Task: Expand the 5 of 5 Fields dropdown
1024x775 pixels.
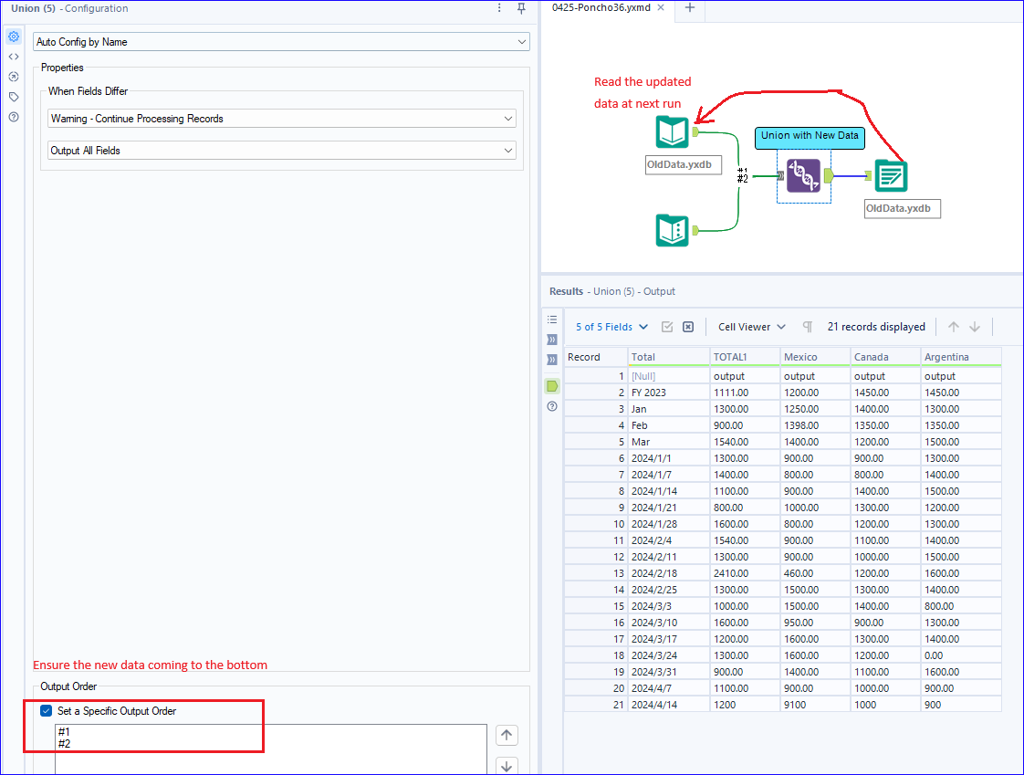Action: point(611,327)
